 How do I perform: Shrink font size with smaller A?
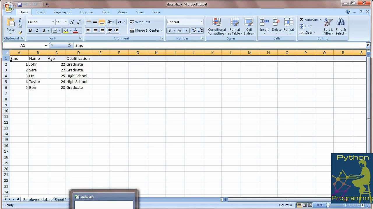(x=78, y=22)
